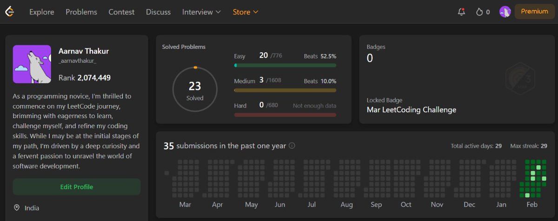The image size is (558, 221).
Task: Expand the Interview dropdown menu
Action: pyautogui.click(x=201, y=12)
